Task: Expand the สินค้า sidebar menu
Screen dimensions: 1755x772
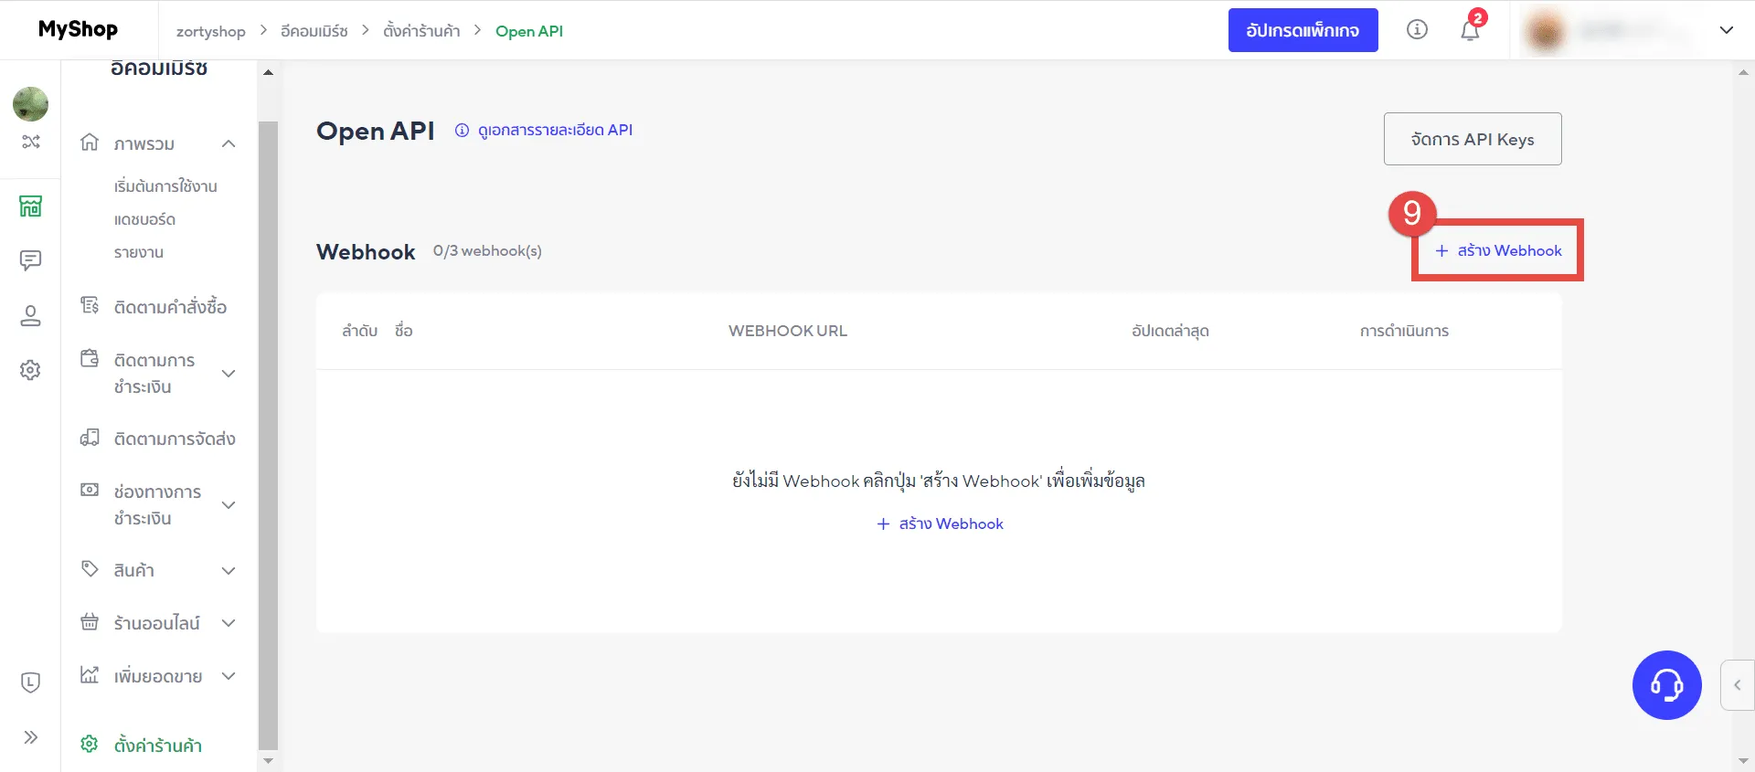Action: (229, 571)
